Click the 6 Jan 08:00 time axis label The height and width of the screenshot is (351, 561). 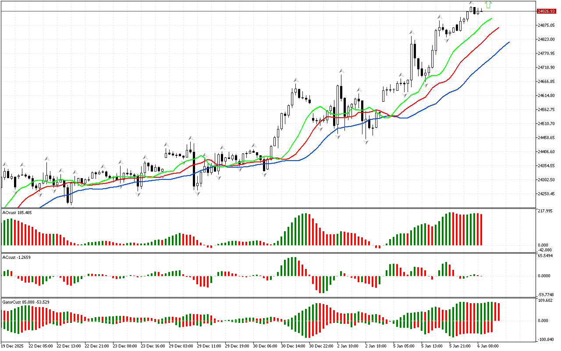488,346
